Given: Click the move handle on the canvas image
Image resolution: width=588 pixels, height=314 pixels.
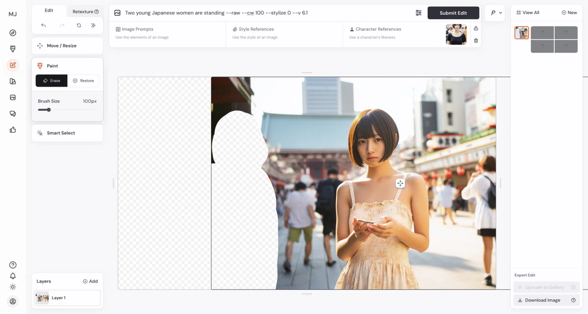Looking at the screenshot, I should tap(400, 183).
